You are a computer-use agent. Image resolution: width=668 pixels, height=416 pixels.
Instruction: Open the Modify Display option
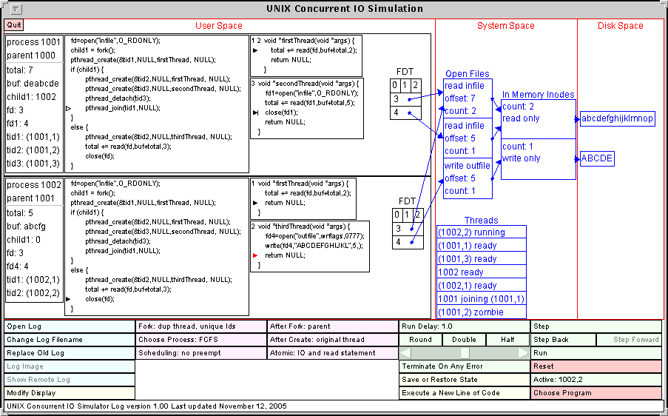(70, 393)
